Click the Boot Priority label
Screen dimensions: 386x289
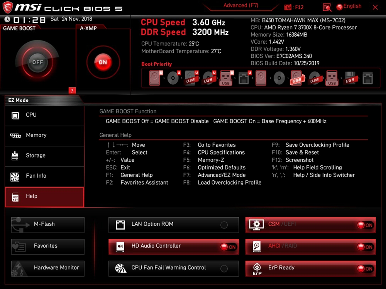coord(157,64)
